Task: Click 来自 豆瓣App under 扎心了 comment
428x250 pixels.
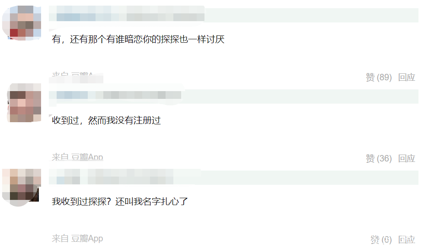Action: pos(77,238)
